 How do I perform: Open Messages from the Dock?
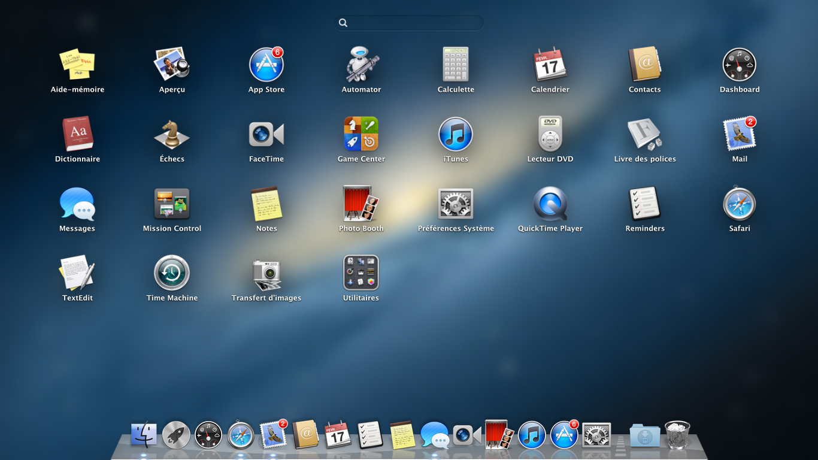[x=435, y=435]
